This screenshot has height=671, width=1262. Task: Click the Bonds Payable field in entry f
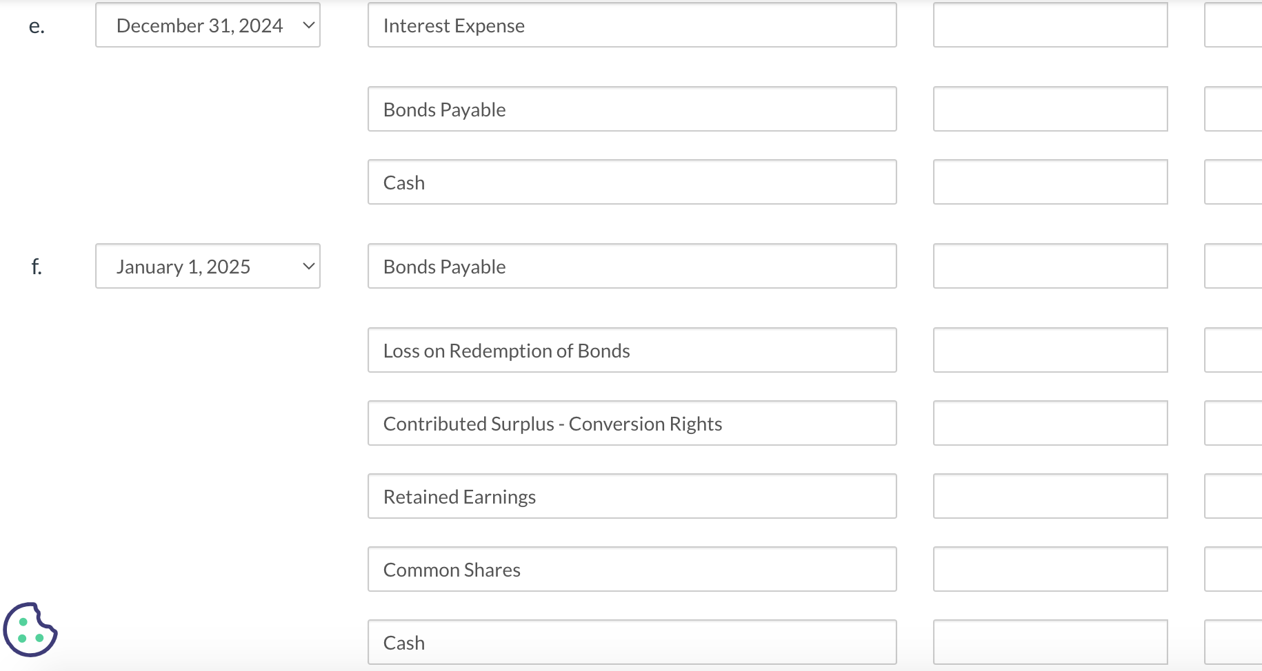point(631,266)
